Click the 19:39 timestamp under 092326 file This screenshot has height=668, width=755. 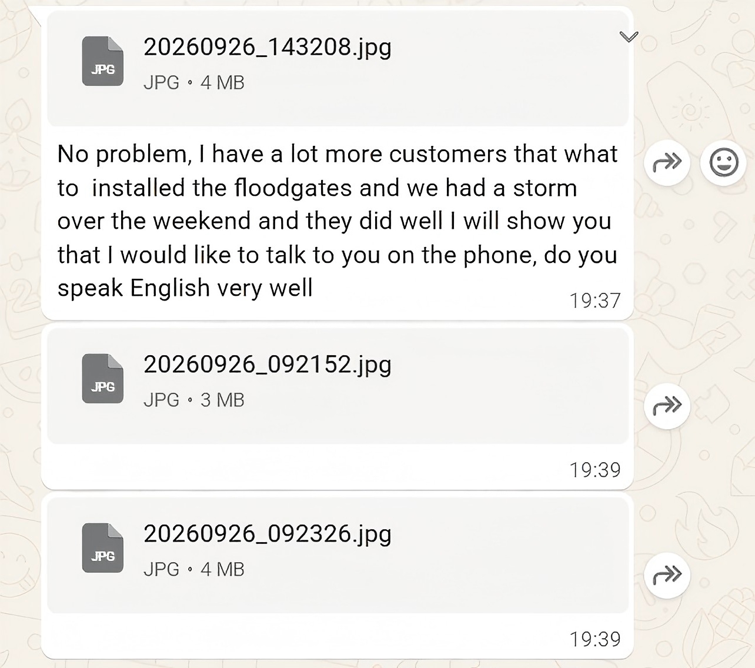(594, 639)
